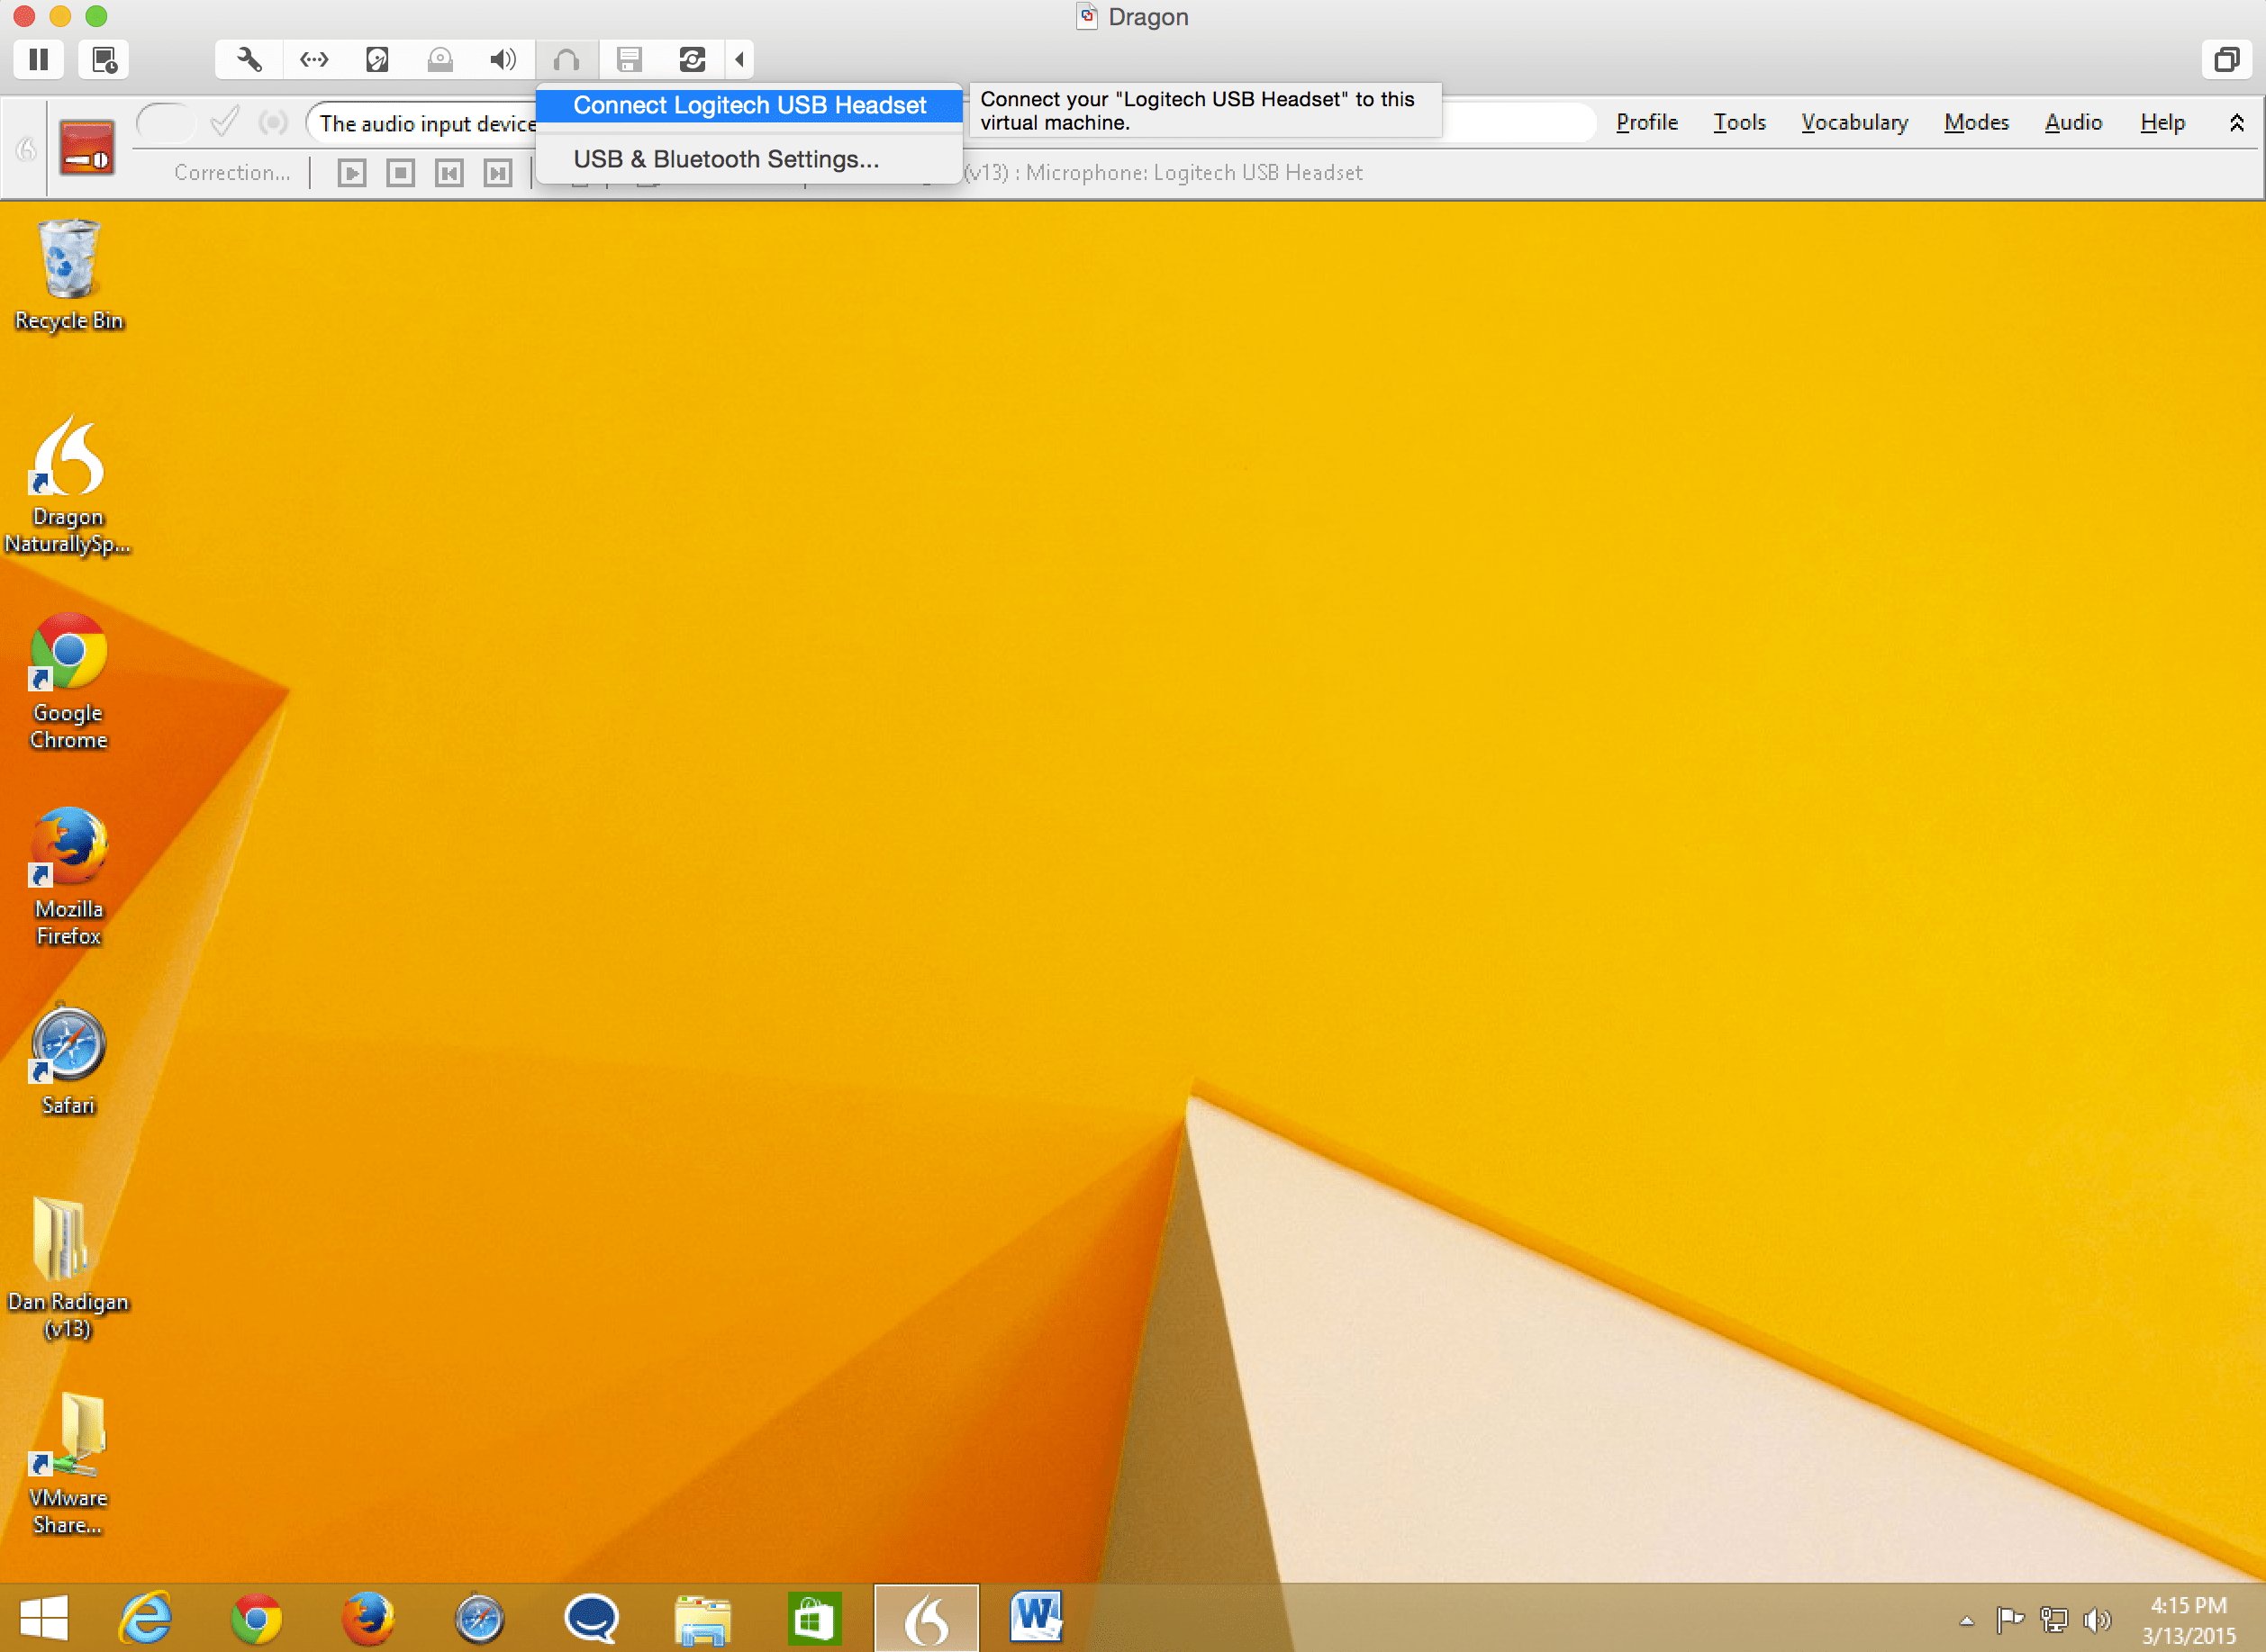The height and width of the screenshot is (1652, 2266).
Task: Collapse the DragonBar with double chevron
Action: [2236, 123]
